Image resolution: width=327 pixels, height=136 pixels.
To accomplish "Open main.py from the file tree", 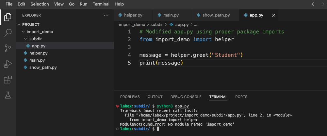I will (37, 60).
